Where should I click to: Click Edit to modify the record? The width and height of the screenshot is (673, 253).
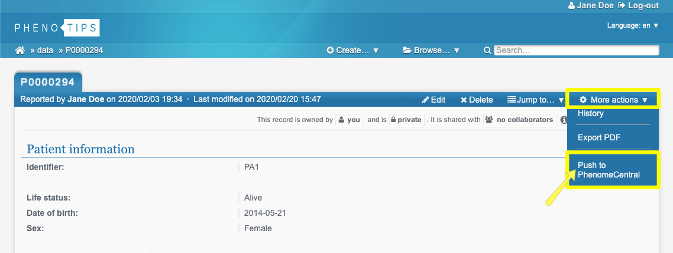433,100
